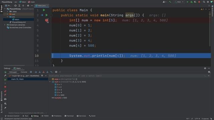Open the user account dropdown
Screen dimensions: 214x120
coord(164,2)
